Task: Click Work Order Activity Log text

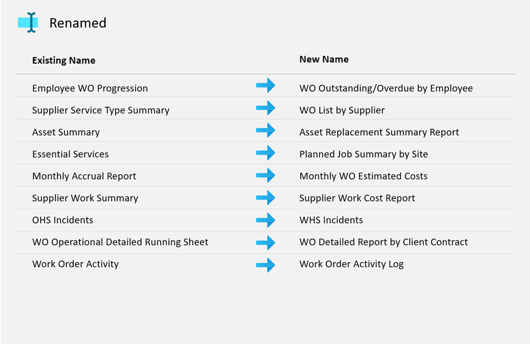Action: pyautogui.click(x=351, y=265)
